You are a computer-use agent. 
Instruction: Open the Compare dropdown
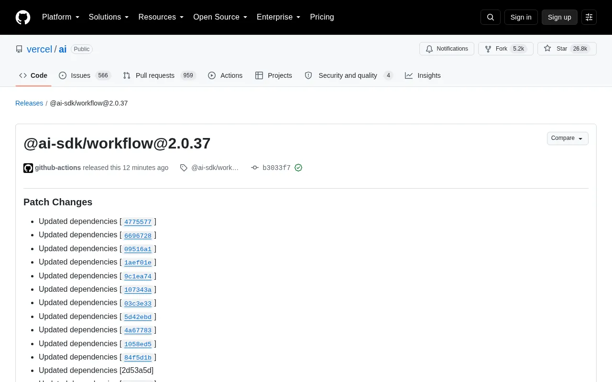point(568,138)
